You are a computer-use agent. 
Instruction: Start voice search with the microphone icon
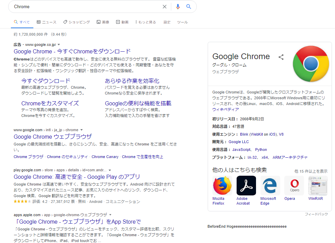177,6
